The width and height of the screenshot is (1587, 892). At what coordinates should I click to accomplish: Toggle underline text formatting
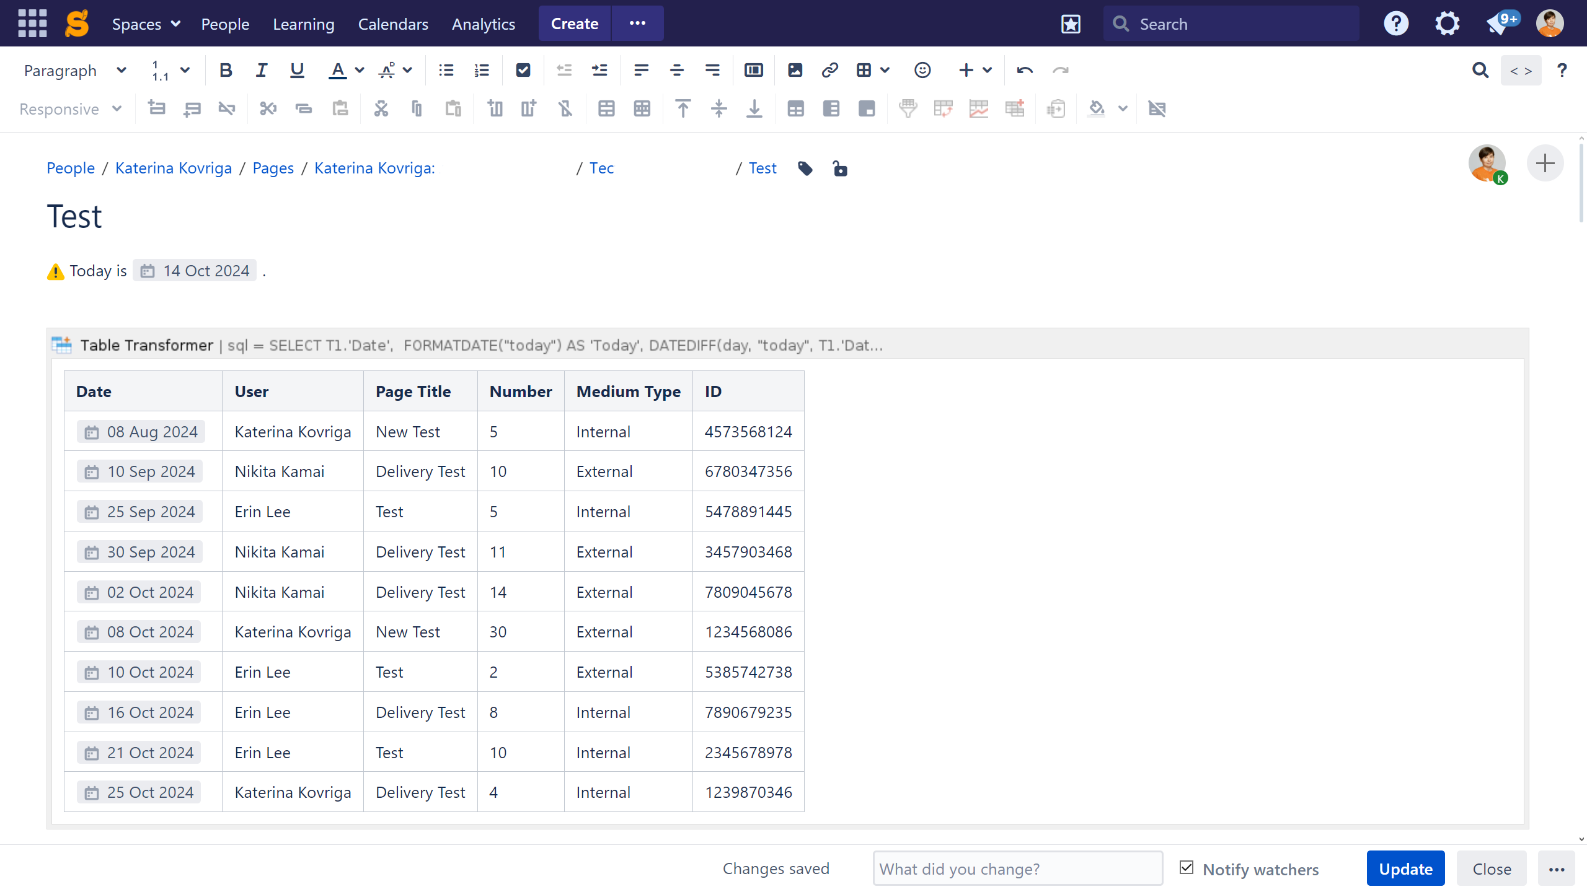coord(297,71)
